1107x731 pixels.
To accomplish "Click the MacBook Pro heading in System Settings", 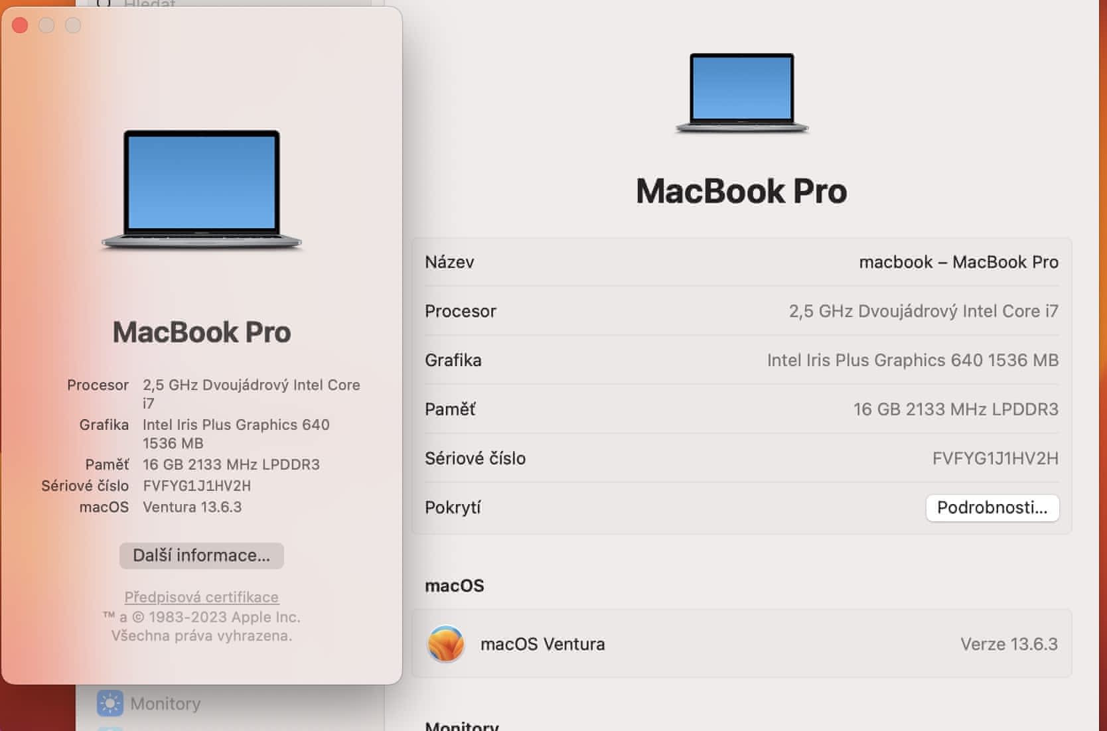I will point(741,191).
